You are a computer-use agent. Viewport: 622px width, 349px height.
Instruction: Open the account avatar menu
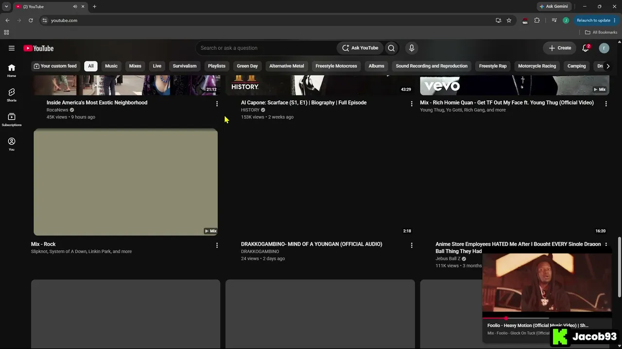[x=604, y=48]
